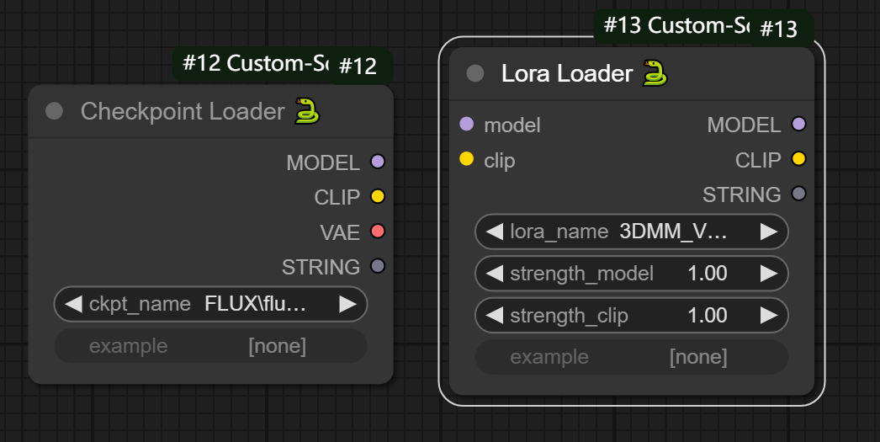
Task: Collapse the Lora Loader node via its dot
Action: click(x=475, y=73)
